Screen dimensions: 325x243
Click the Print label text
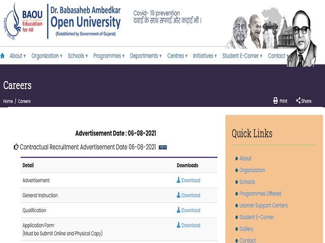point(283,101)
